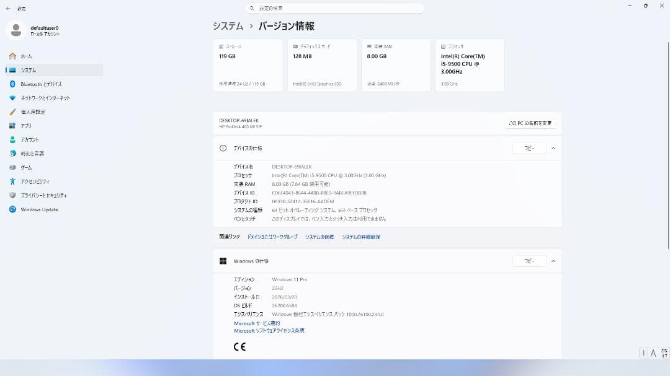
Task: Copy device specifications with コピー button
Action: tap(529, 148)
